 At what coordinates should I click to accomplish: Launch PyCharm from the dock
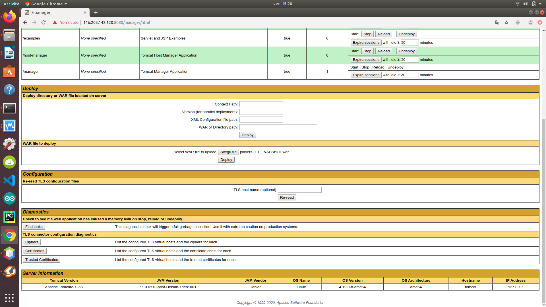point(9,217)
